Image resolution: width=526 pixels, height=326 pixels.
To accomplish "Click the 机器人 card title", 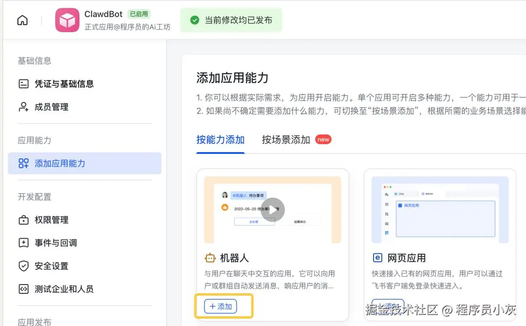I will 234,258.
